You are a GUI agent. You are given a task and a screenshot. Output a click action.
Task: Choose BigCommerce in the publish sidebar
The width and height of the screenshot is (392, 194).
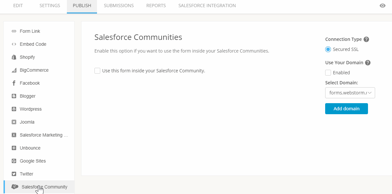[x=39, y=70]
